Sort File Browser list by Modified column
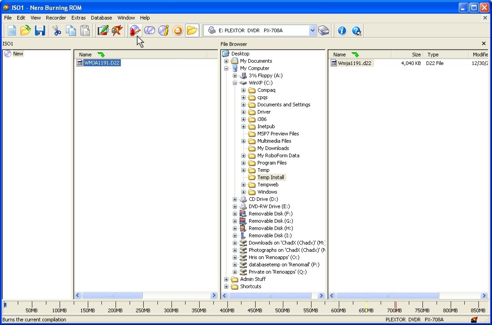The width and height of the screenshot is (492, 325). click(479, 54)
